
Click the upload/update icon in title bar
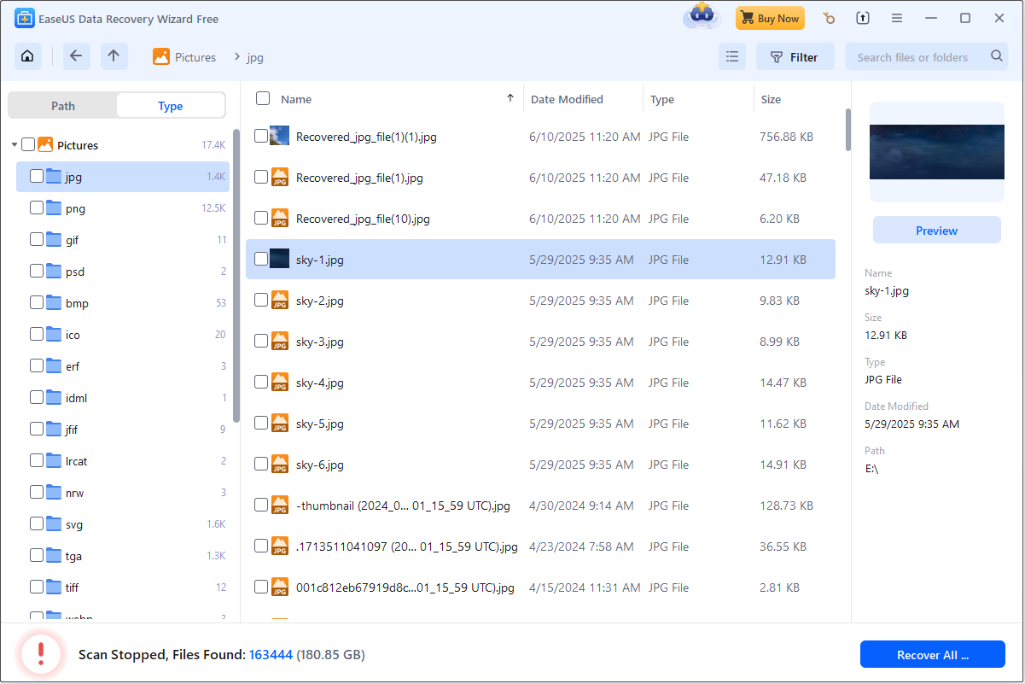[x=863, y=18]
